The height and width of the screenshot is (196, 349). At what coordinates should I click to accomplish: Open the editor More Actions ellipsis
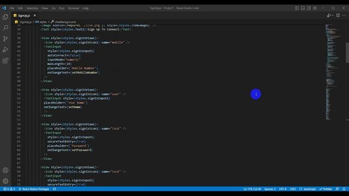pyautogui.click(x=344, y=15)
